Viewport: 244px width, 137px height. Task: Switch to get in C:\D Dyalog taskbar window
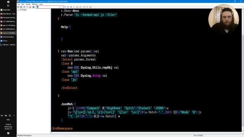tap(8, 25)
